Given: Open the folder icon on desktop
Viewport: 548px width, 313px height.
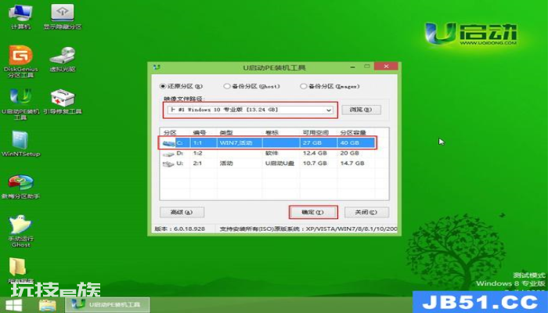Looking at the screenshot, I should tap(18, 268).
